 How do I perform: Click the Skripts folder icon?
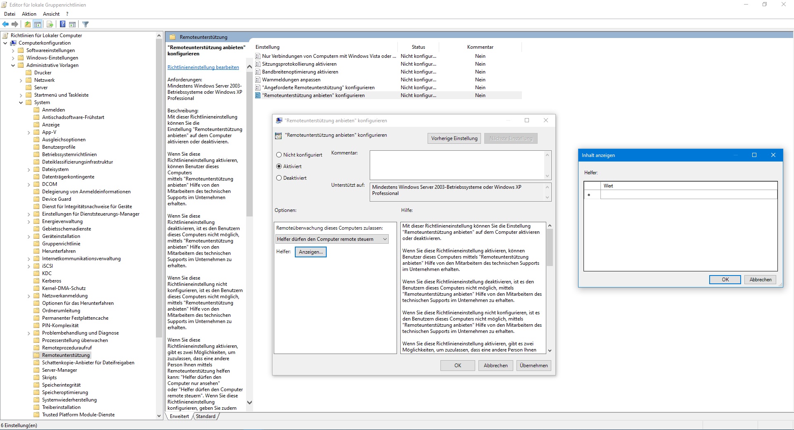(x=37, y=378)
